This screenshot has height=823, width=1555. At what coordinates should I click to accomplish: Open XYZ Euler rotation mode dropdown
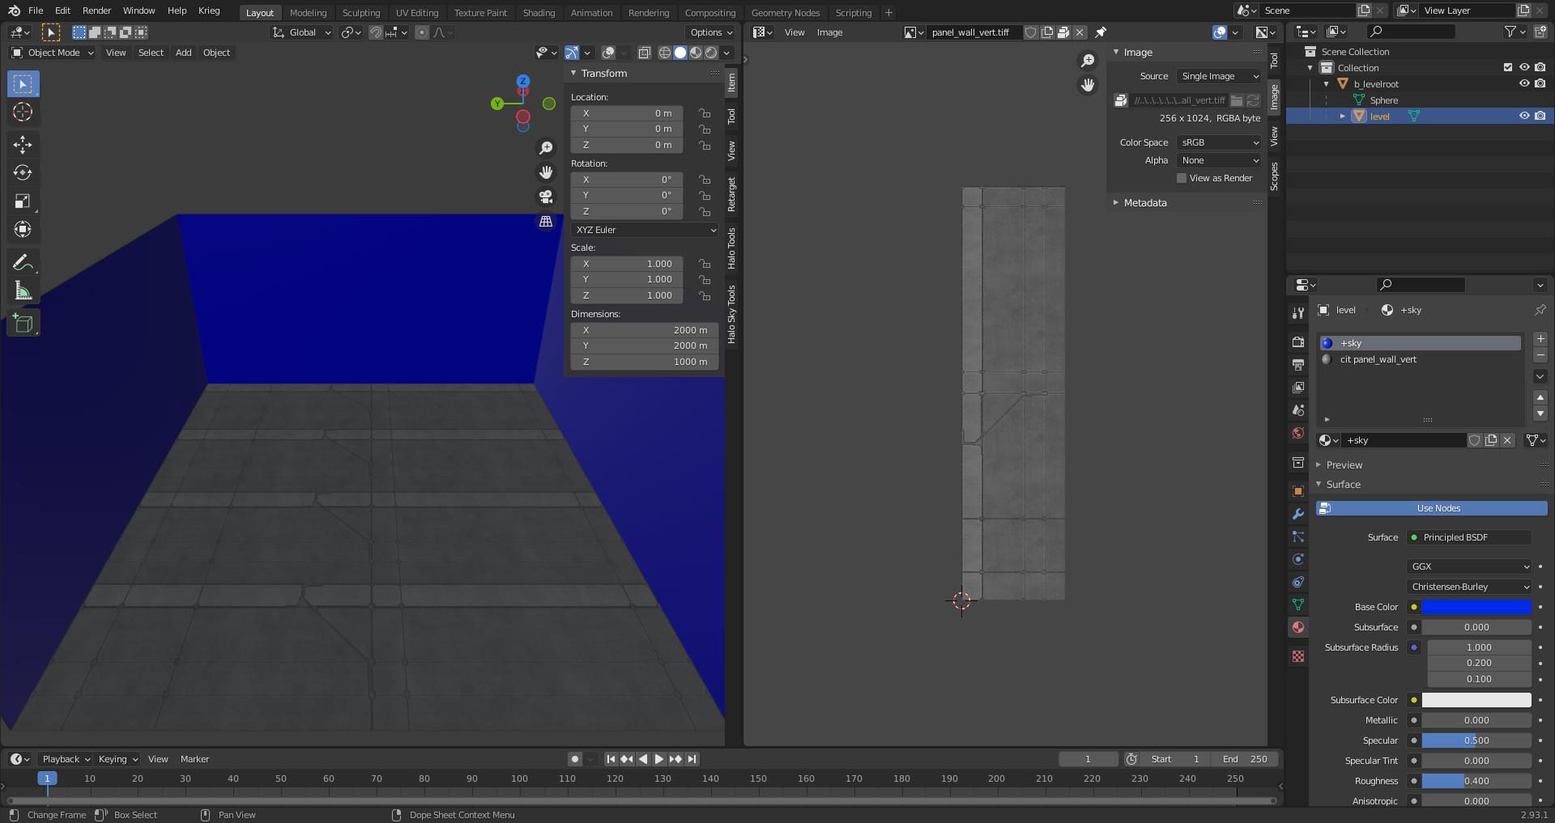[645, 230]
